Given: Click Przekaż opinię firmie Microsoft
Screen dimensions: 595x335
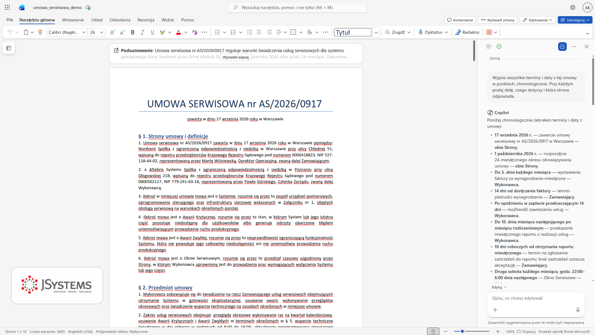Looking at the screenshot, I should click(x=564, y=332).
